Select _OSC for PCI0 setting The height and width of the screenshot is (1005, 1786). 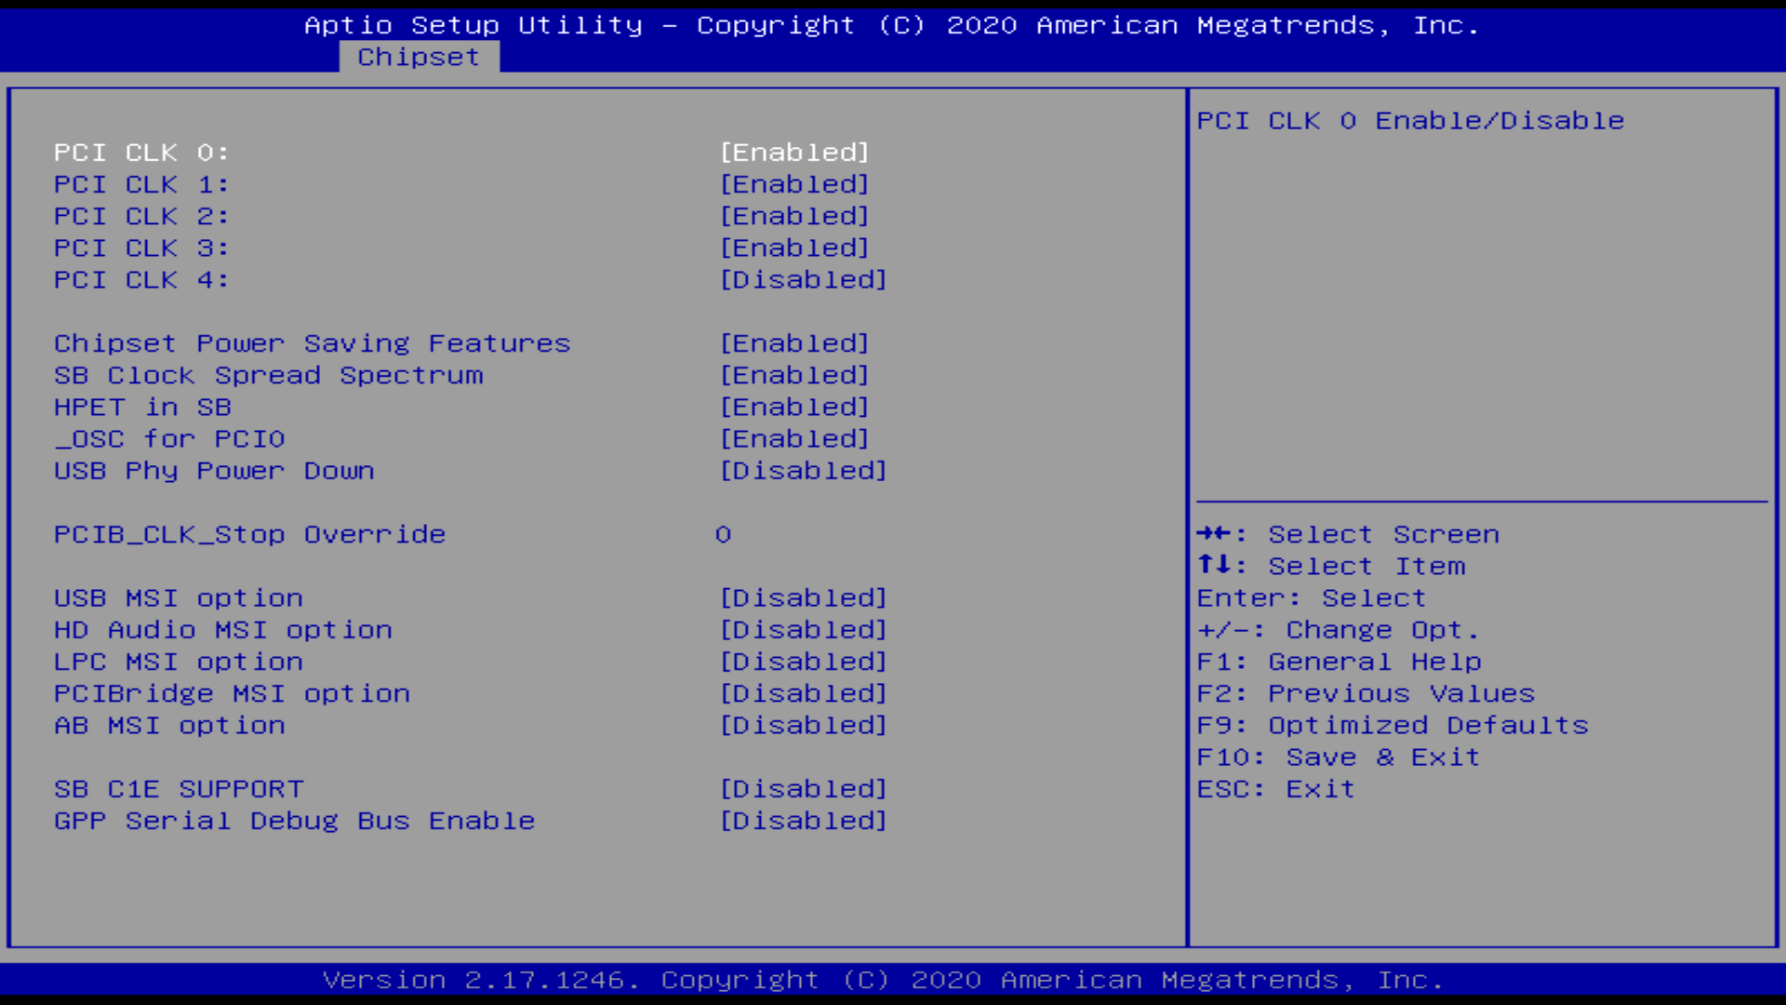[169, 439]
